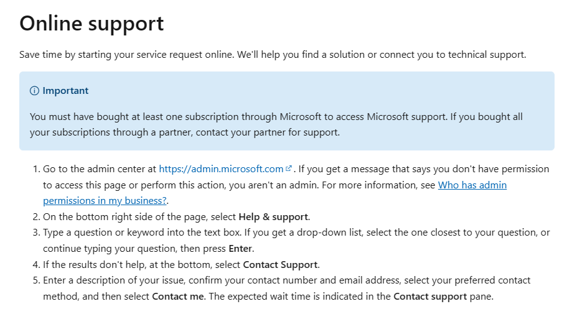Click the 'Online support' page heading
572x309 pixels.
click(91, 24)
